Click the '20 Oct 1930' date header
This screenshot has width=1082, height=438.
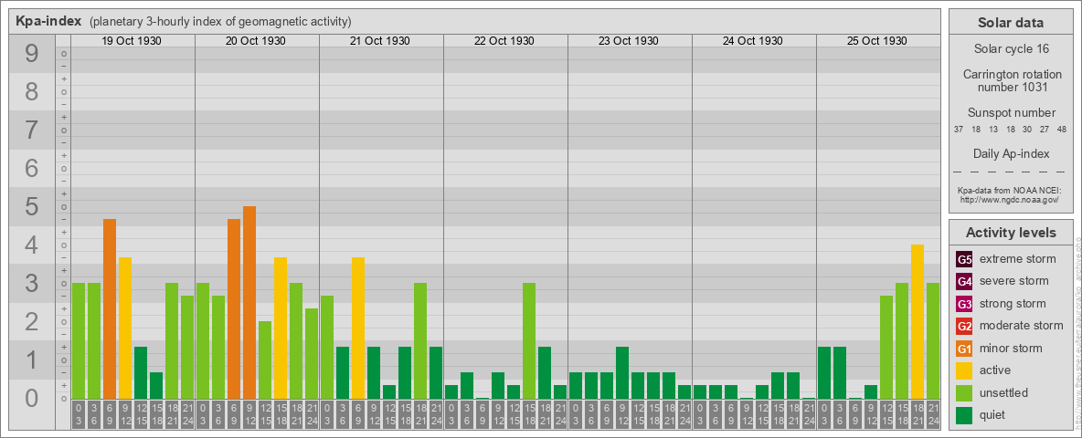(255, 41)
